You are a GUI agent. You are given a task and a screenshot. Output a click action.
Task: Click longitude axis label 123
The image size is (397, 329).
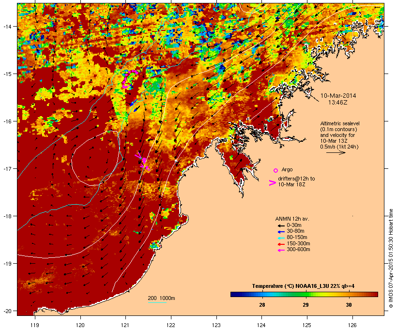tap(216, 325)
